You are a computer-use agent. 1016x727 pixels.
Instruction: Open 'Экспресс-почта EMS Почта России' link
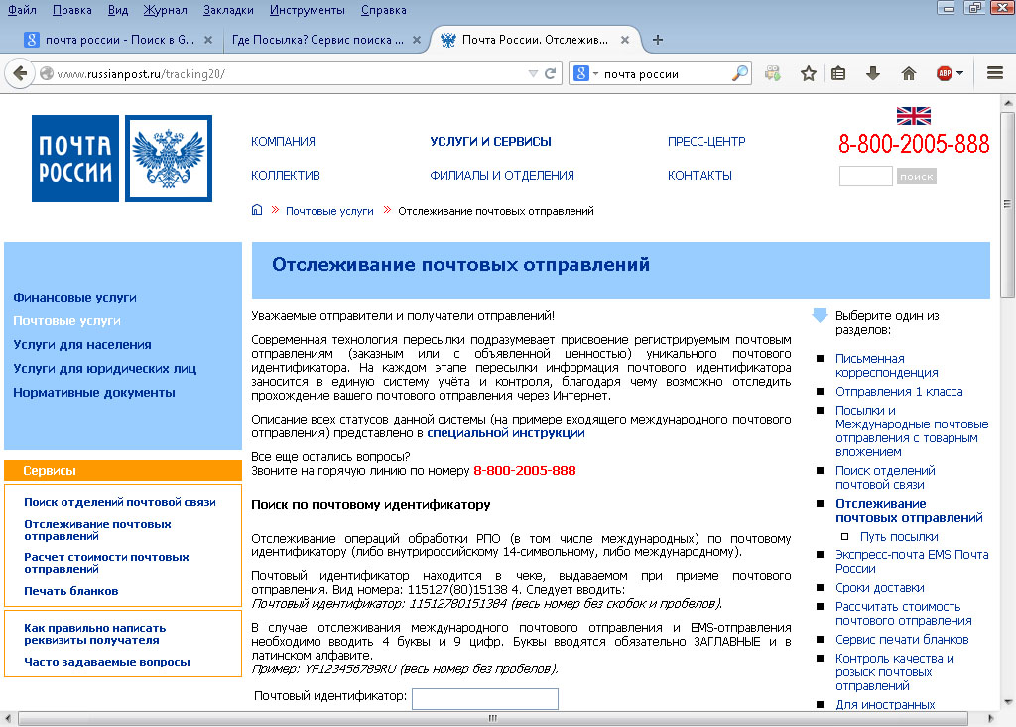point(912,561)
